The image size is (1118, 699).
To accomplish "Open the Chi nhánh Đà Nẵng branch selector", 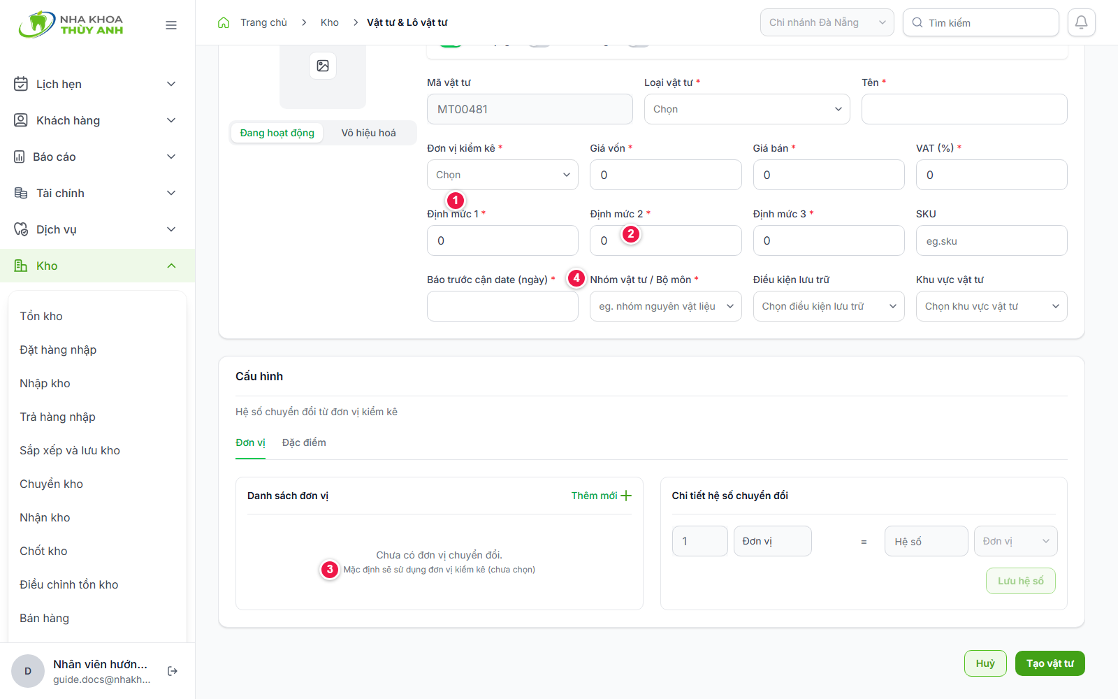I will tap(827, 22).
